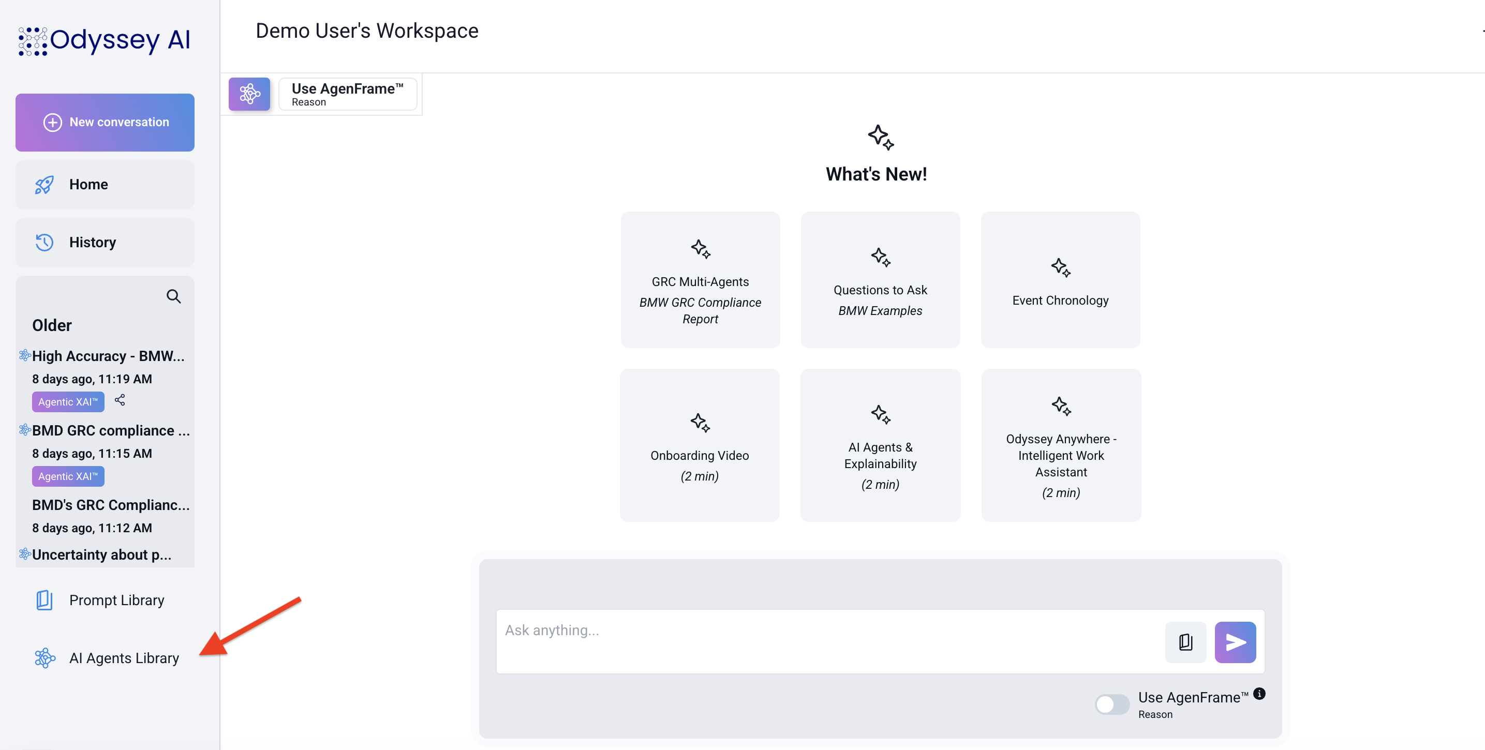Open the AI Agents Library
1485x750 pixels.
(105, 658)
